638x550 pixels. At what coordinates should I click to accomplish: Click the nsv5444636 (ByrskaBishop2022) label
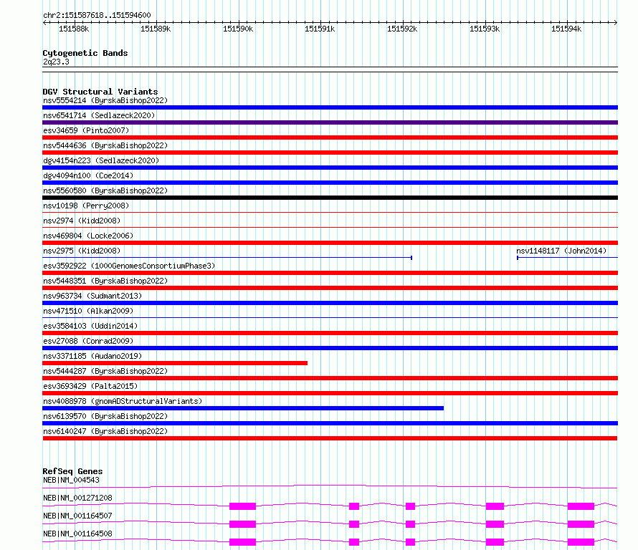[x=105, y=145]
